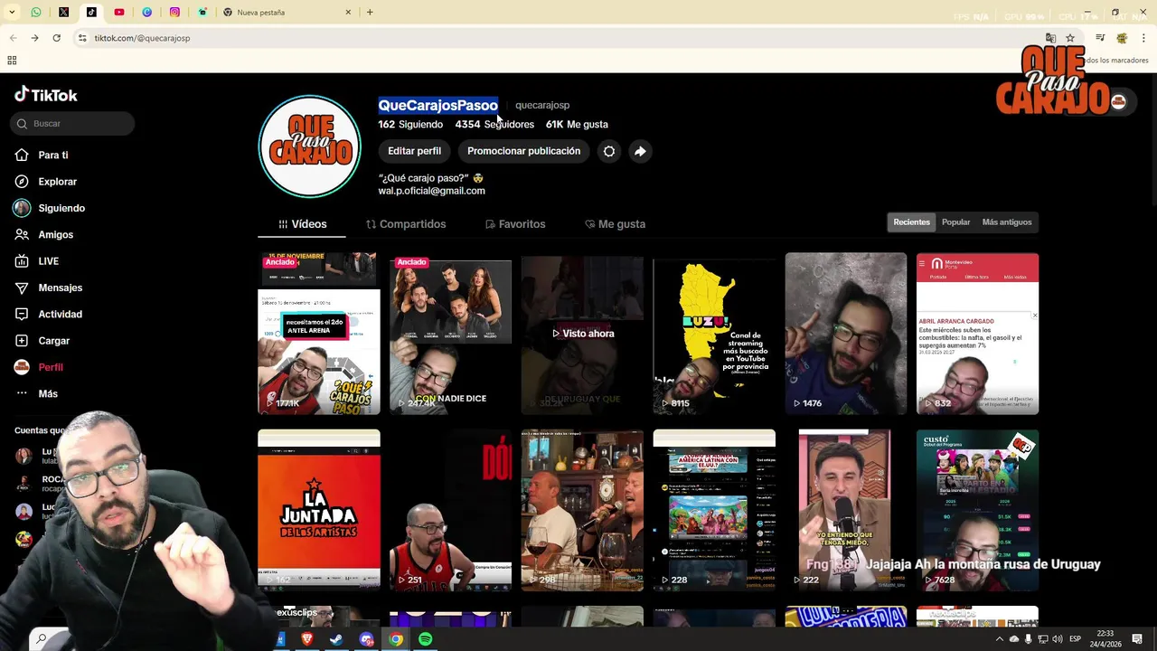Click the site info icon in address bar
This screenshot has height=651, width=1157.
(x=82, y=38)
